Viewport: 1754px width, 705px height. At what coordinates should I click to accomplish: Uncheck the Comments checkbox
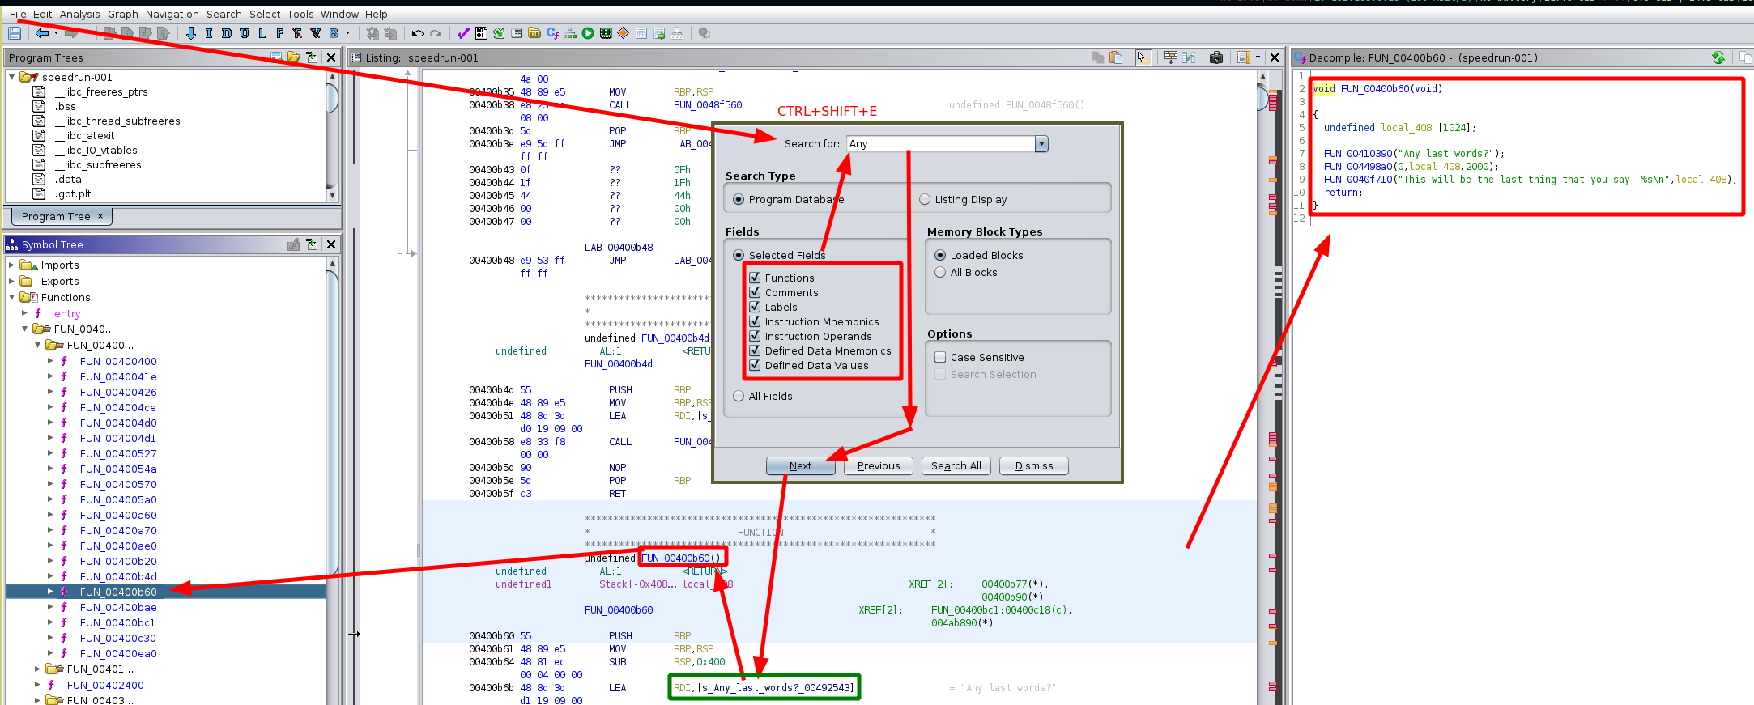755,292
